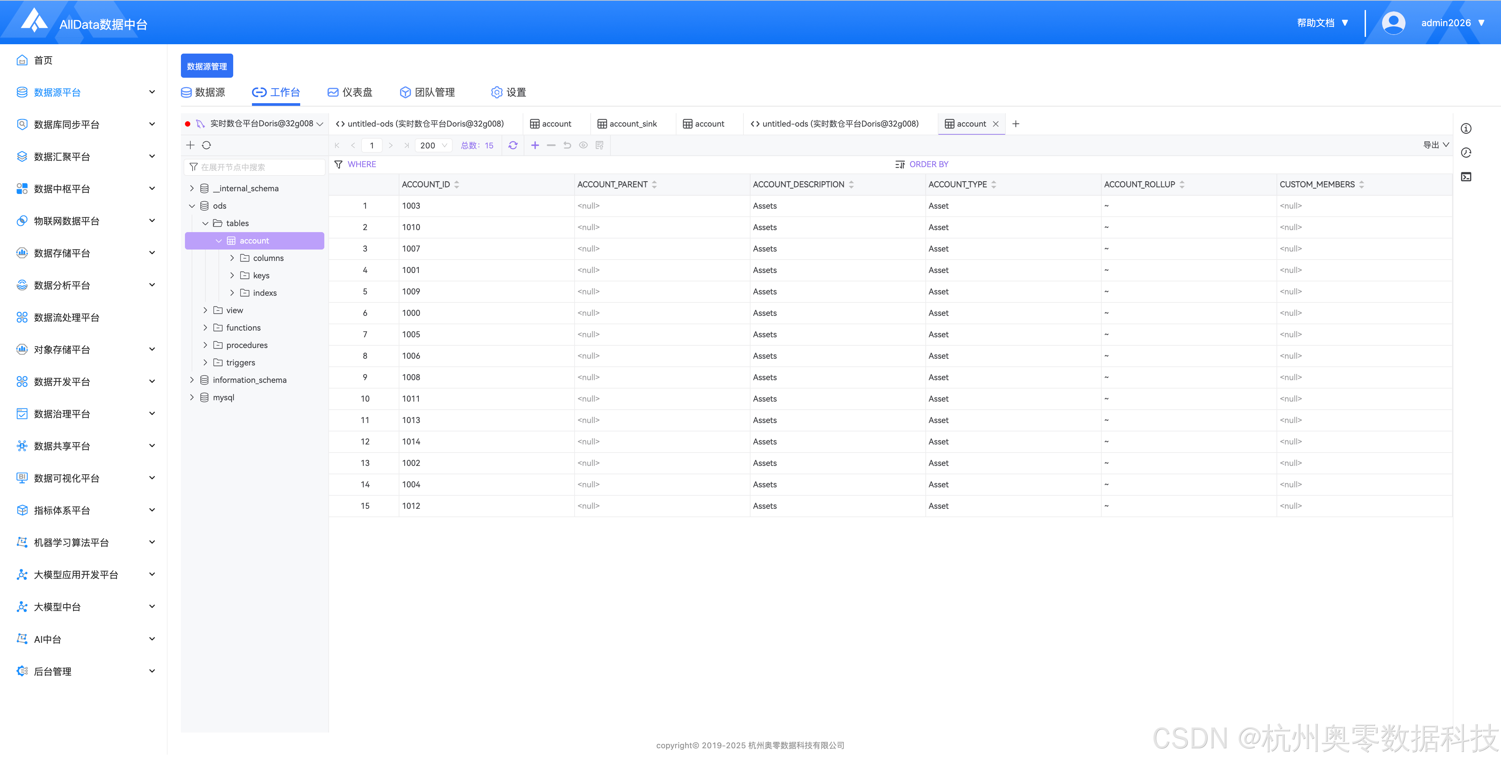Open the console terminal icon on right sidebar
The height and width of the screenshot is (763, 1501).
pyautogui.click(x=1466, y=177)
